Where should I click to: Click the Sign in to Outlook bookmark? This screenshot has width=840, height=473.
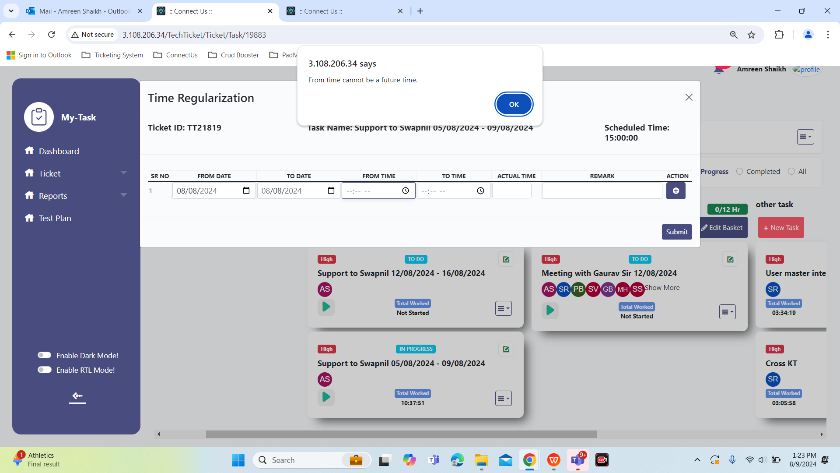coord(39,55)
